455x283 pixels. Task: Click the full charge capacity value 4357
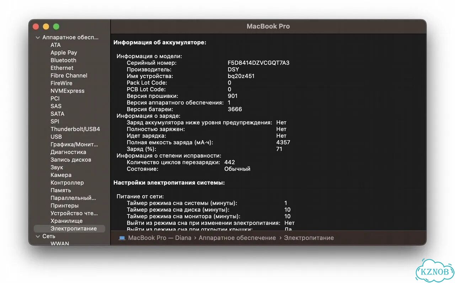coord(283,142)
